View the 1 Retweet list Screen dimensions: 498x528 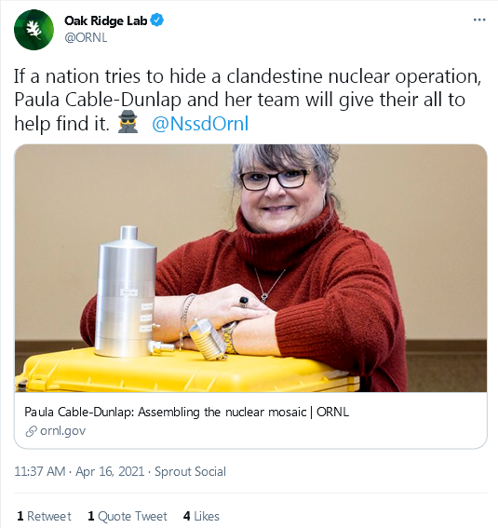tap(44, 516)
